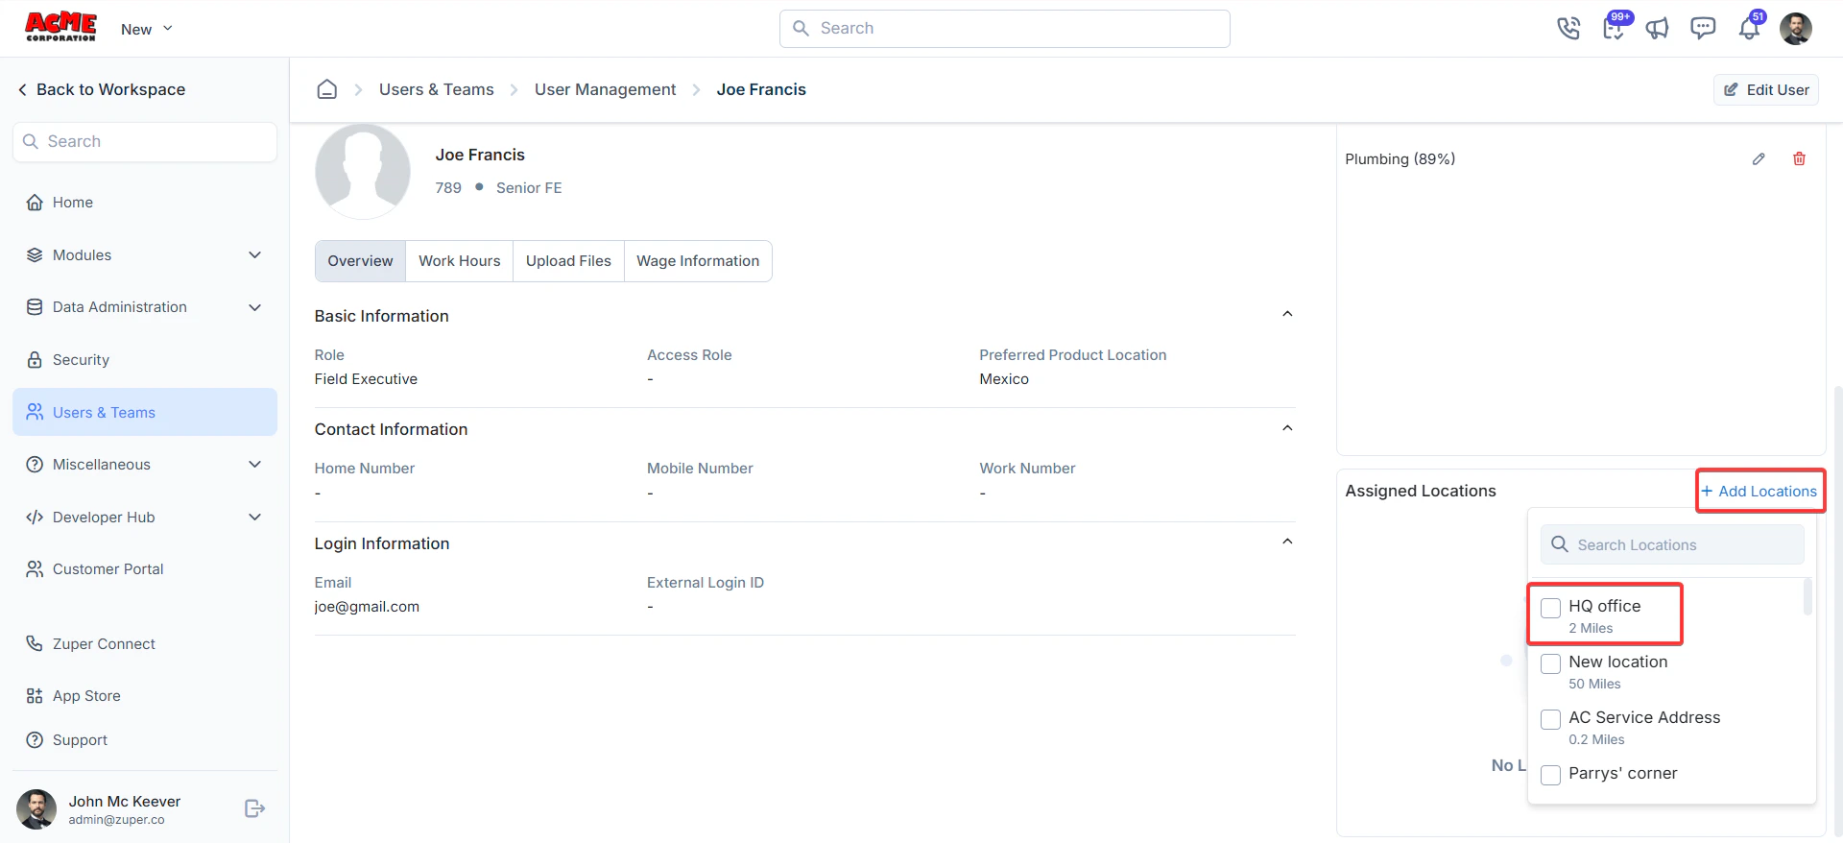
Task: Collapse the Contact Information section
Action: [x=1287, y=428]
